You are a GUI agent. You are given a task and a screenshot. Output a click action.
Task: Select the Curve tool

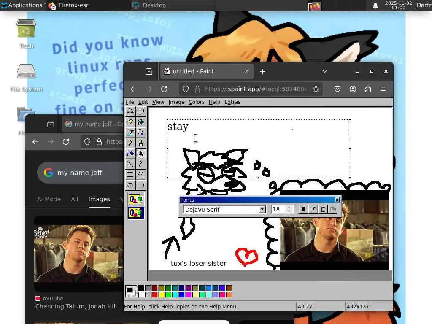[141, 164]
